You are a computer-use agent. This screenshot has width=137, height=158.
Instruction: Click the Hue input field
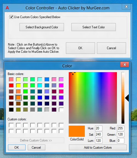click(99, 128)
